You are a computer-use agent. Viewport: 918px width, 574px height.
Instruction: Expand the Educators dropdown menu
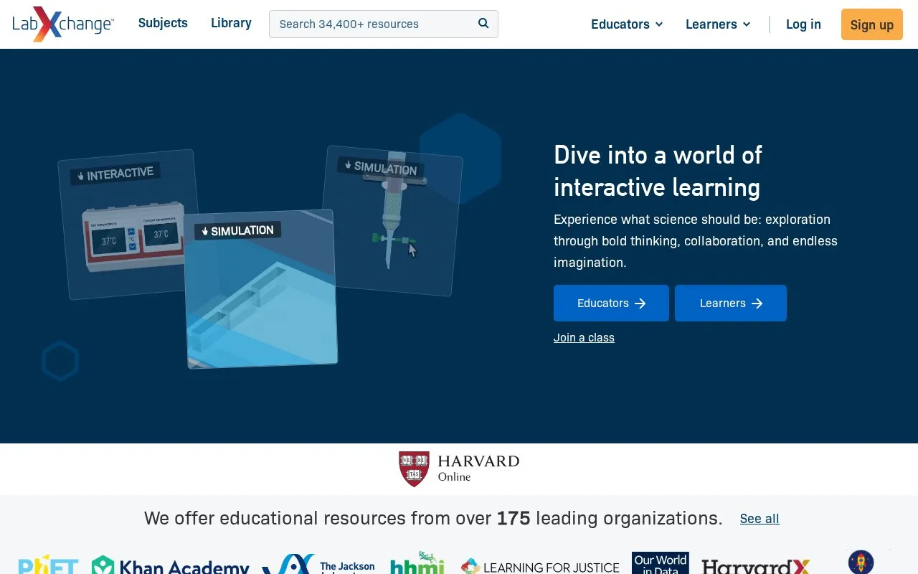click(x=627, y=24)
